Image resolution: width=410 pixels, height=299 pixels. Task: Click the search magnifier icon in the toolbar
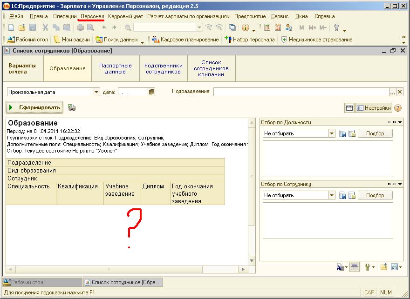coord(128,27)
